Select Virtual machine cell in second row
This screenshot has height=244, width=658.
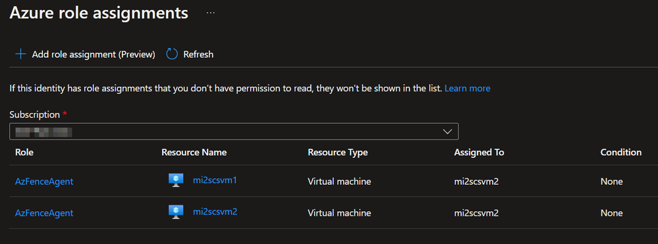pos(339,213)
